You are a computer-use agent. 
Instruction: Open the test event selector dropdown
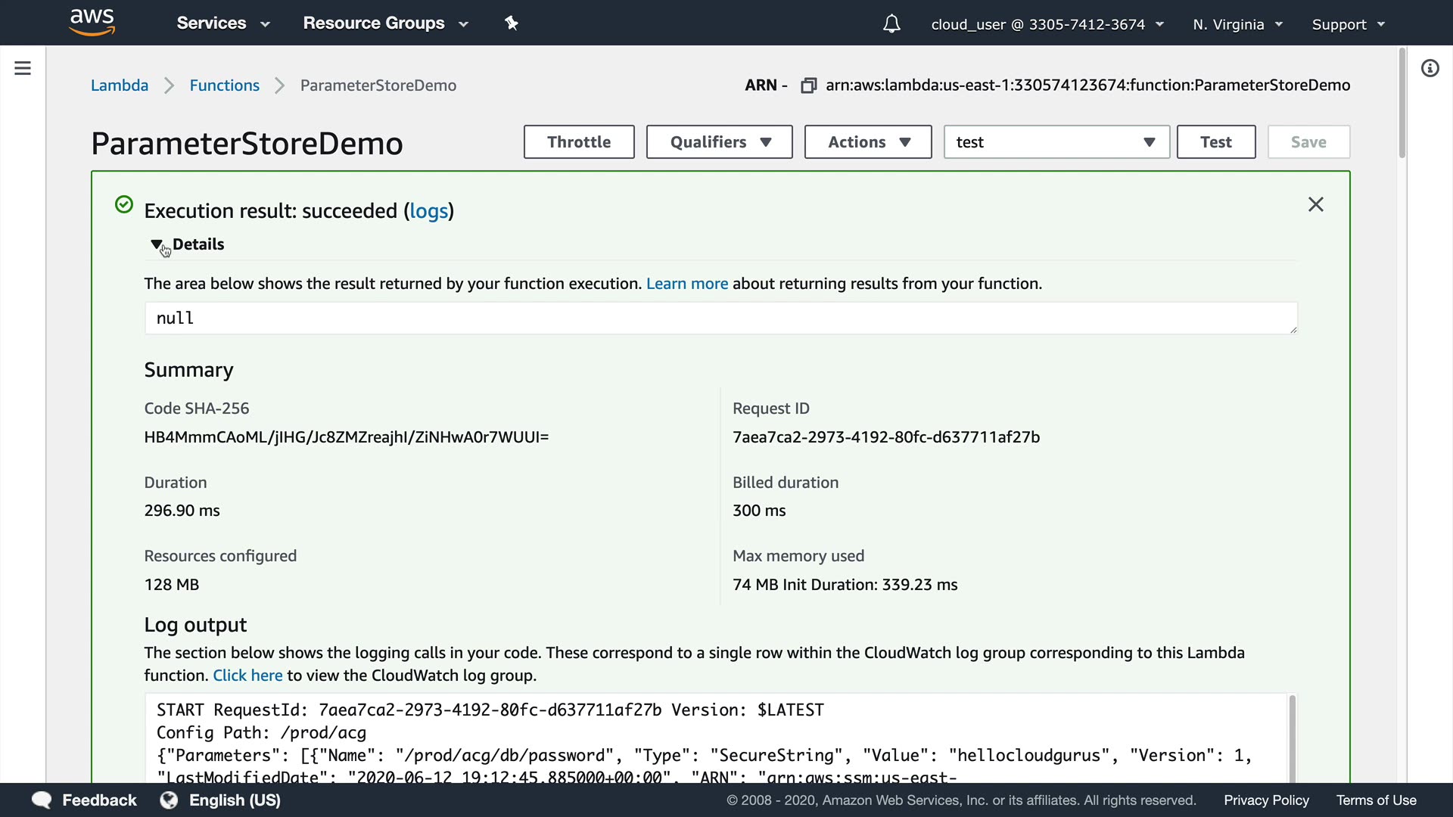point(1056,142)
